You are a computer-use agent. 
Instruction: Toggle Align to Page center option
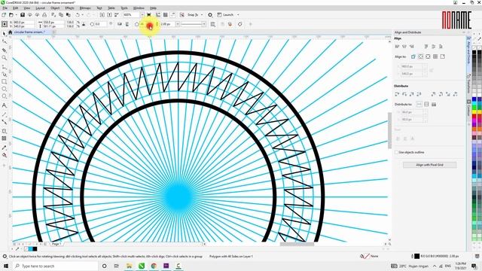point(428,56)
